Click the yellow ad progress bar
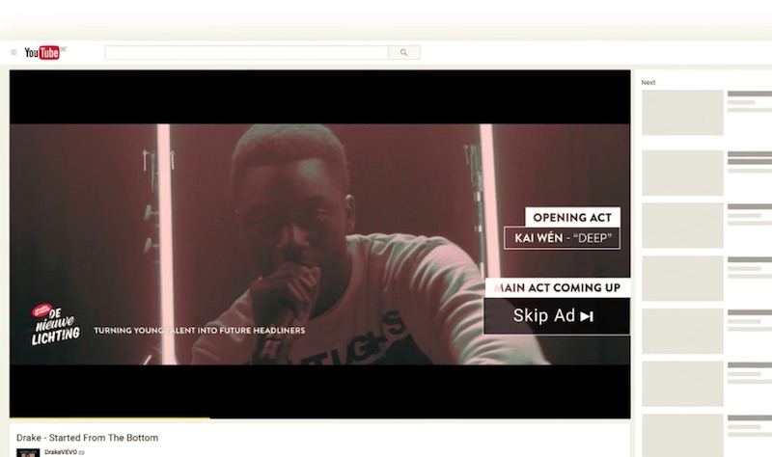This screenshot has width=772, height=457. point(108,417)
